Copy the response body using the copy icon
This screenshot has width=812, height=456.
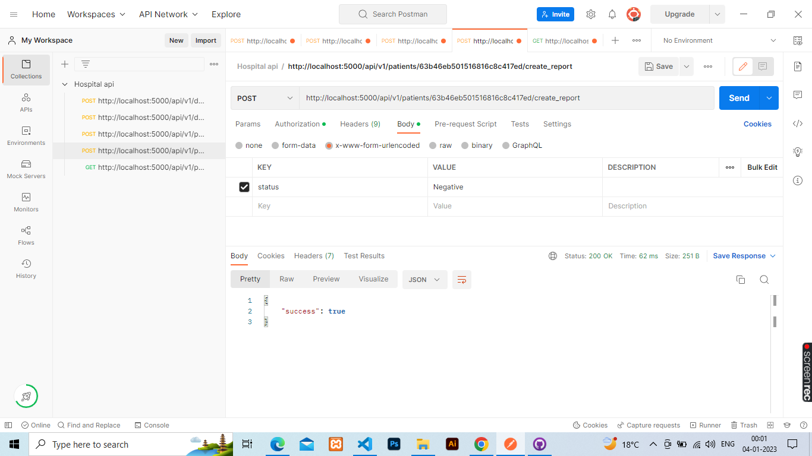(741, 279)
